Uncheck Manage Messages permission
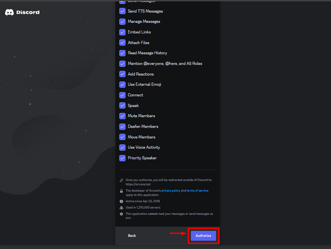This screenshot has width=331, height=249. pos(122,22)
